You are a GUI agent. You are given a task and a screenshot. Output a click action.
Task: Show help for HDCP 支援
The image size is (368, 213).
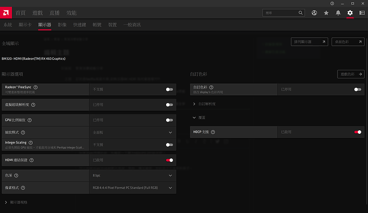pyautogui.click(x=213, y=132)
